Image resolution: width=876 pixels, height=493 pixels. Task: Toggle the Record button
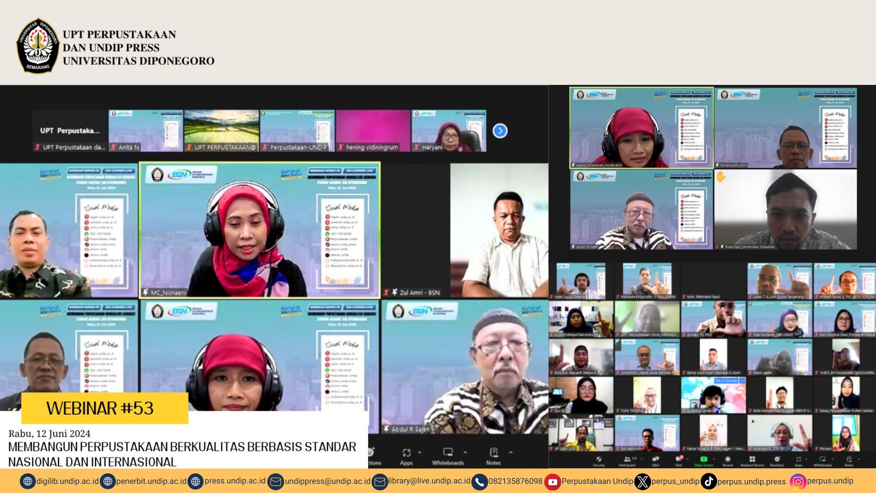[x=728, y=459]
